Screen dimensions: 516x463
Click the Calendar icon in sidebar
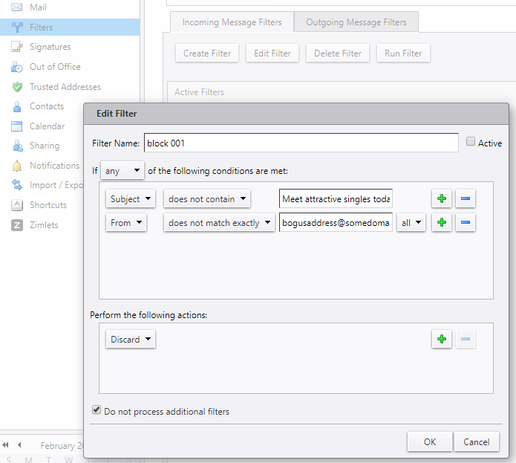tap(17, 126)
